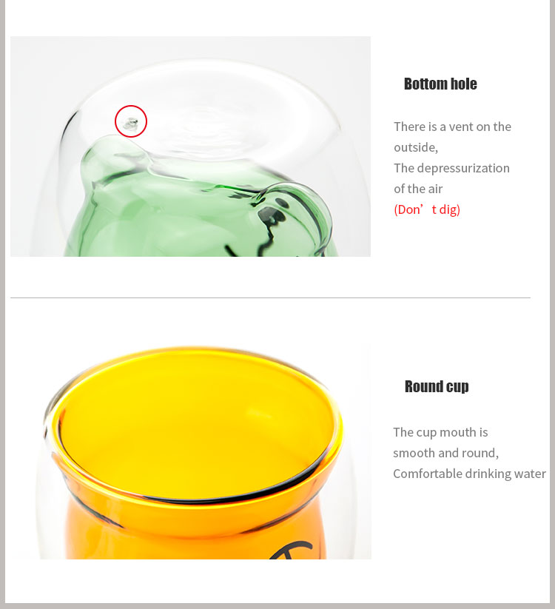The image size is (555, 609).
Task: Click the "of the air" text line
Action: click(418, 189)
